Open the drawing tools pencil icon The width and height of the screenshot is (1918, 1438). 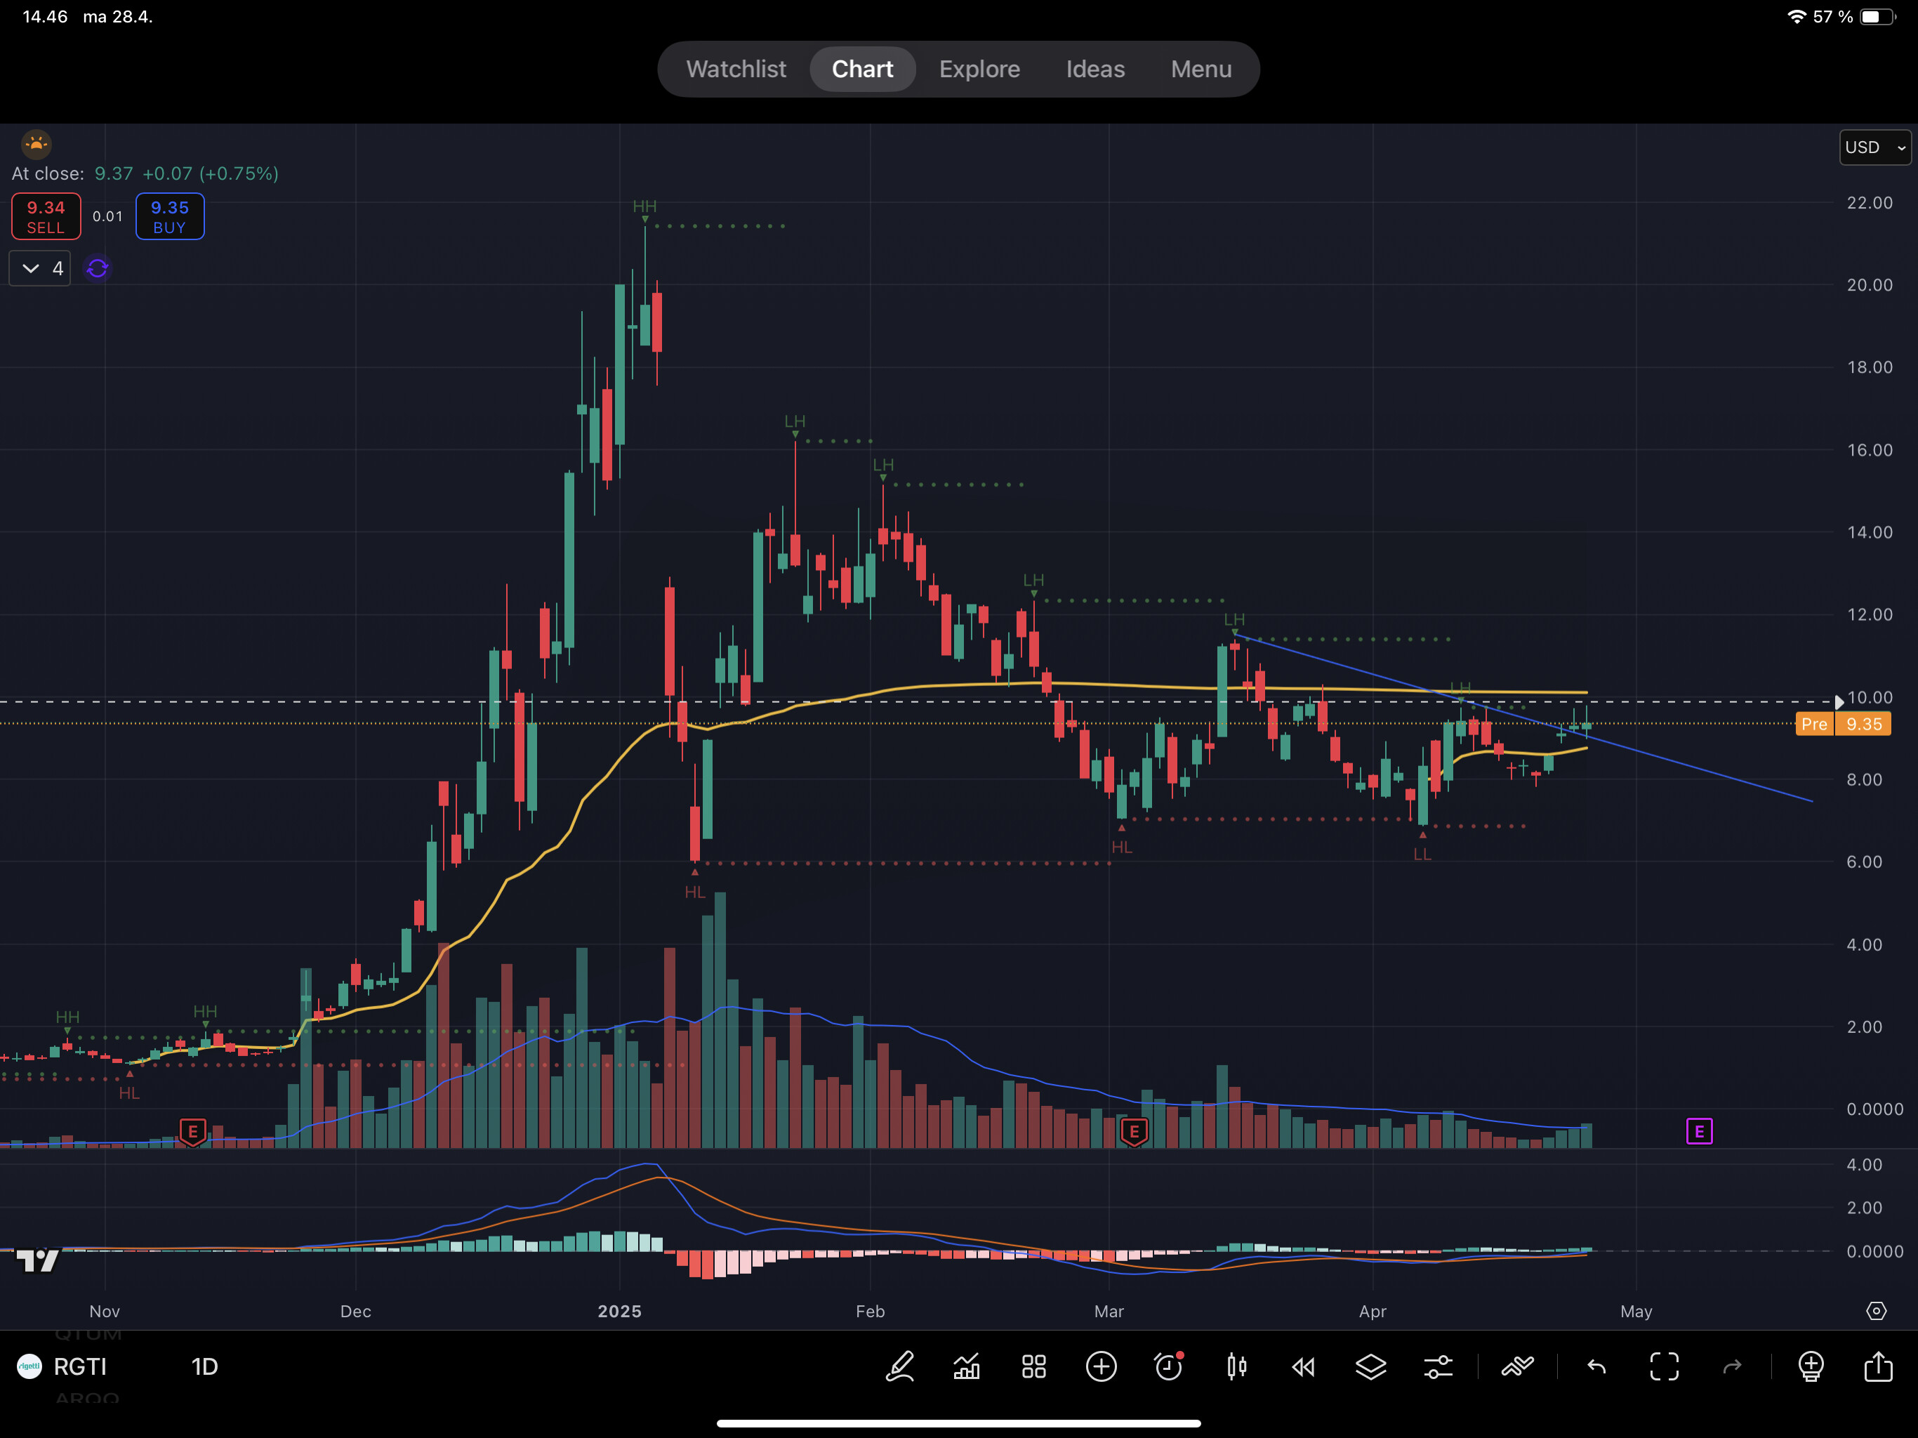click(x=899, y=1367)
